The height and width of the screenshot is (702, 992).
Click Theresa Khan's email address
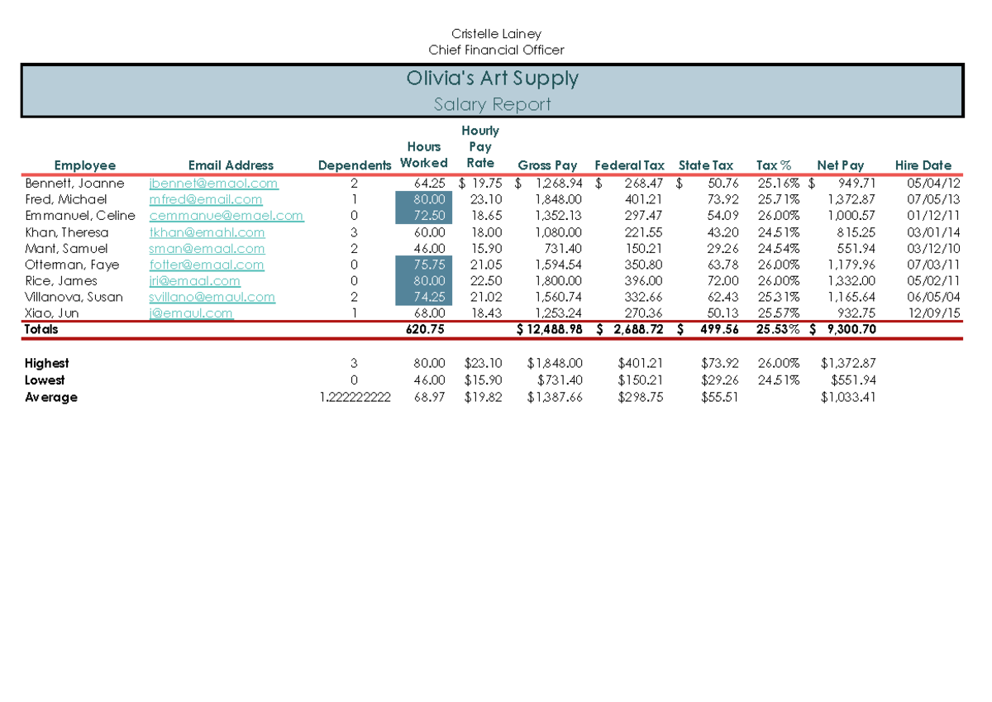[206, 232]
